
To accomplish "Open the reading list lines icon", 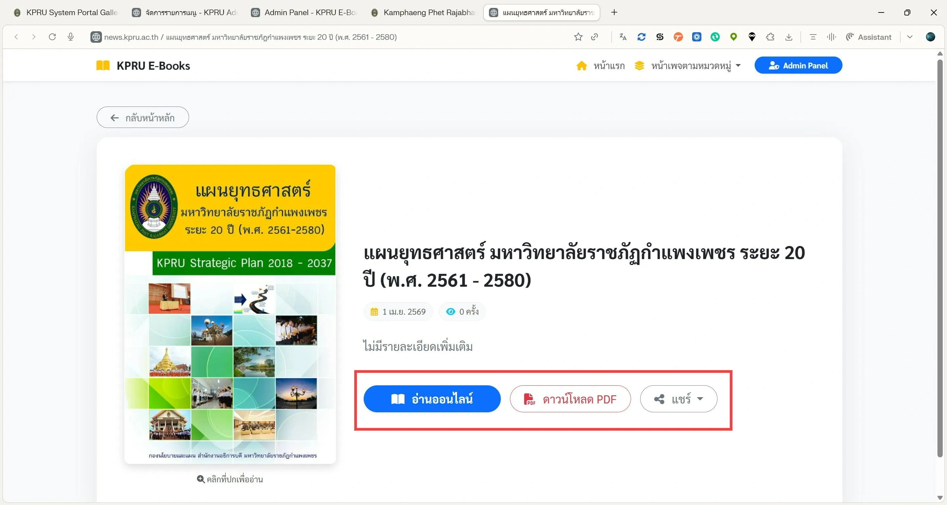I will tap(813, 37).
